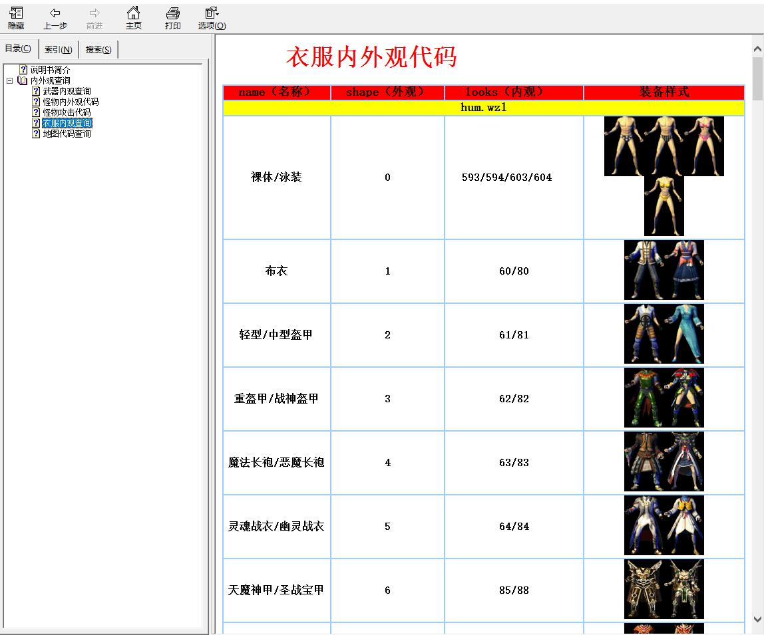This screenshot has width=764, height=635.
Task: Click the 隐藏 (Hide) toolbar icon
Action: [16, 18]
